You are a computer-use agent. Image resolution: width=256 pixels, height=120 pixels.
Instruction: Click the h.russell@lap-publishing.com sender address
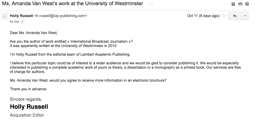(61, 16)
